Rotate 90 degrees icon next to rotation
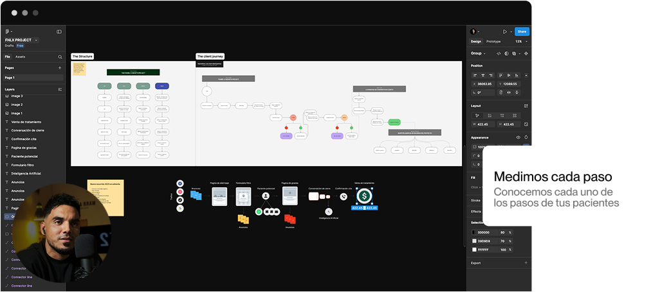This screenshot has width=651, height=292. 500,93
